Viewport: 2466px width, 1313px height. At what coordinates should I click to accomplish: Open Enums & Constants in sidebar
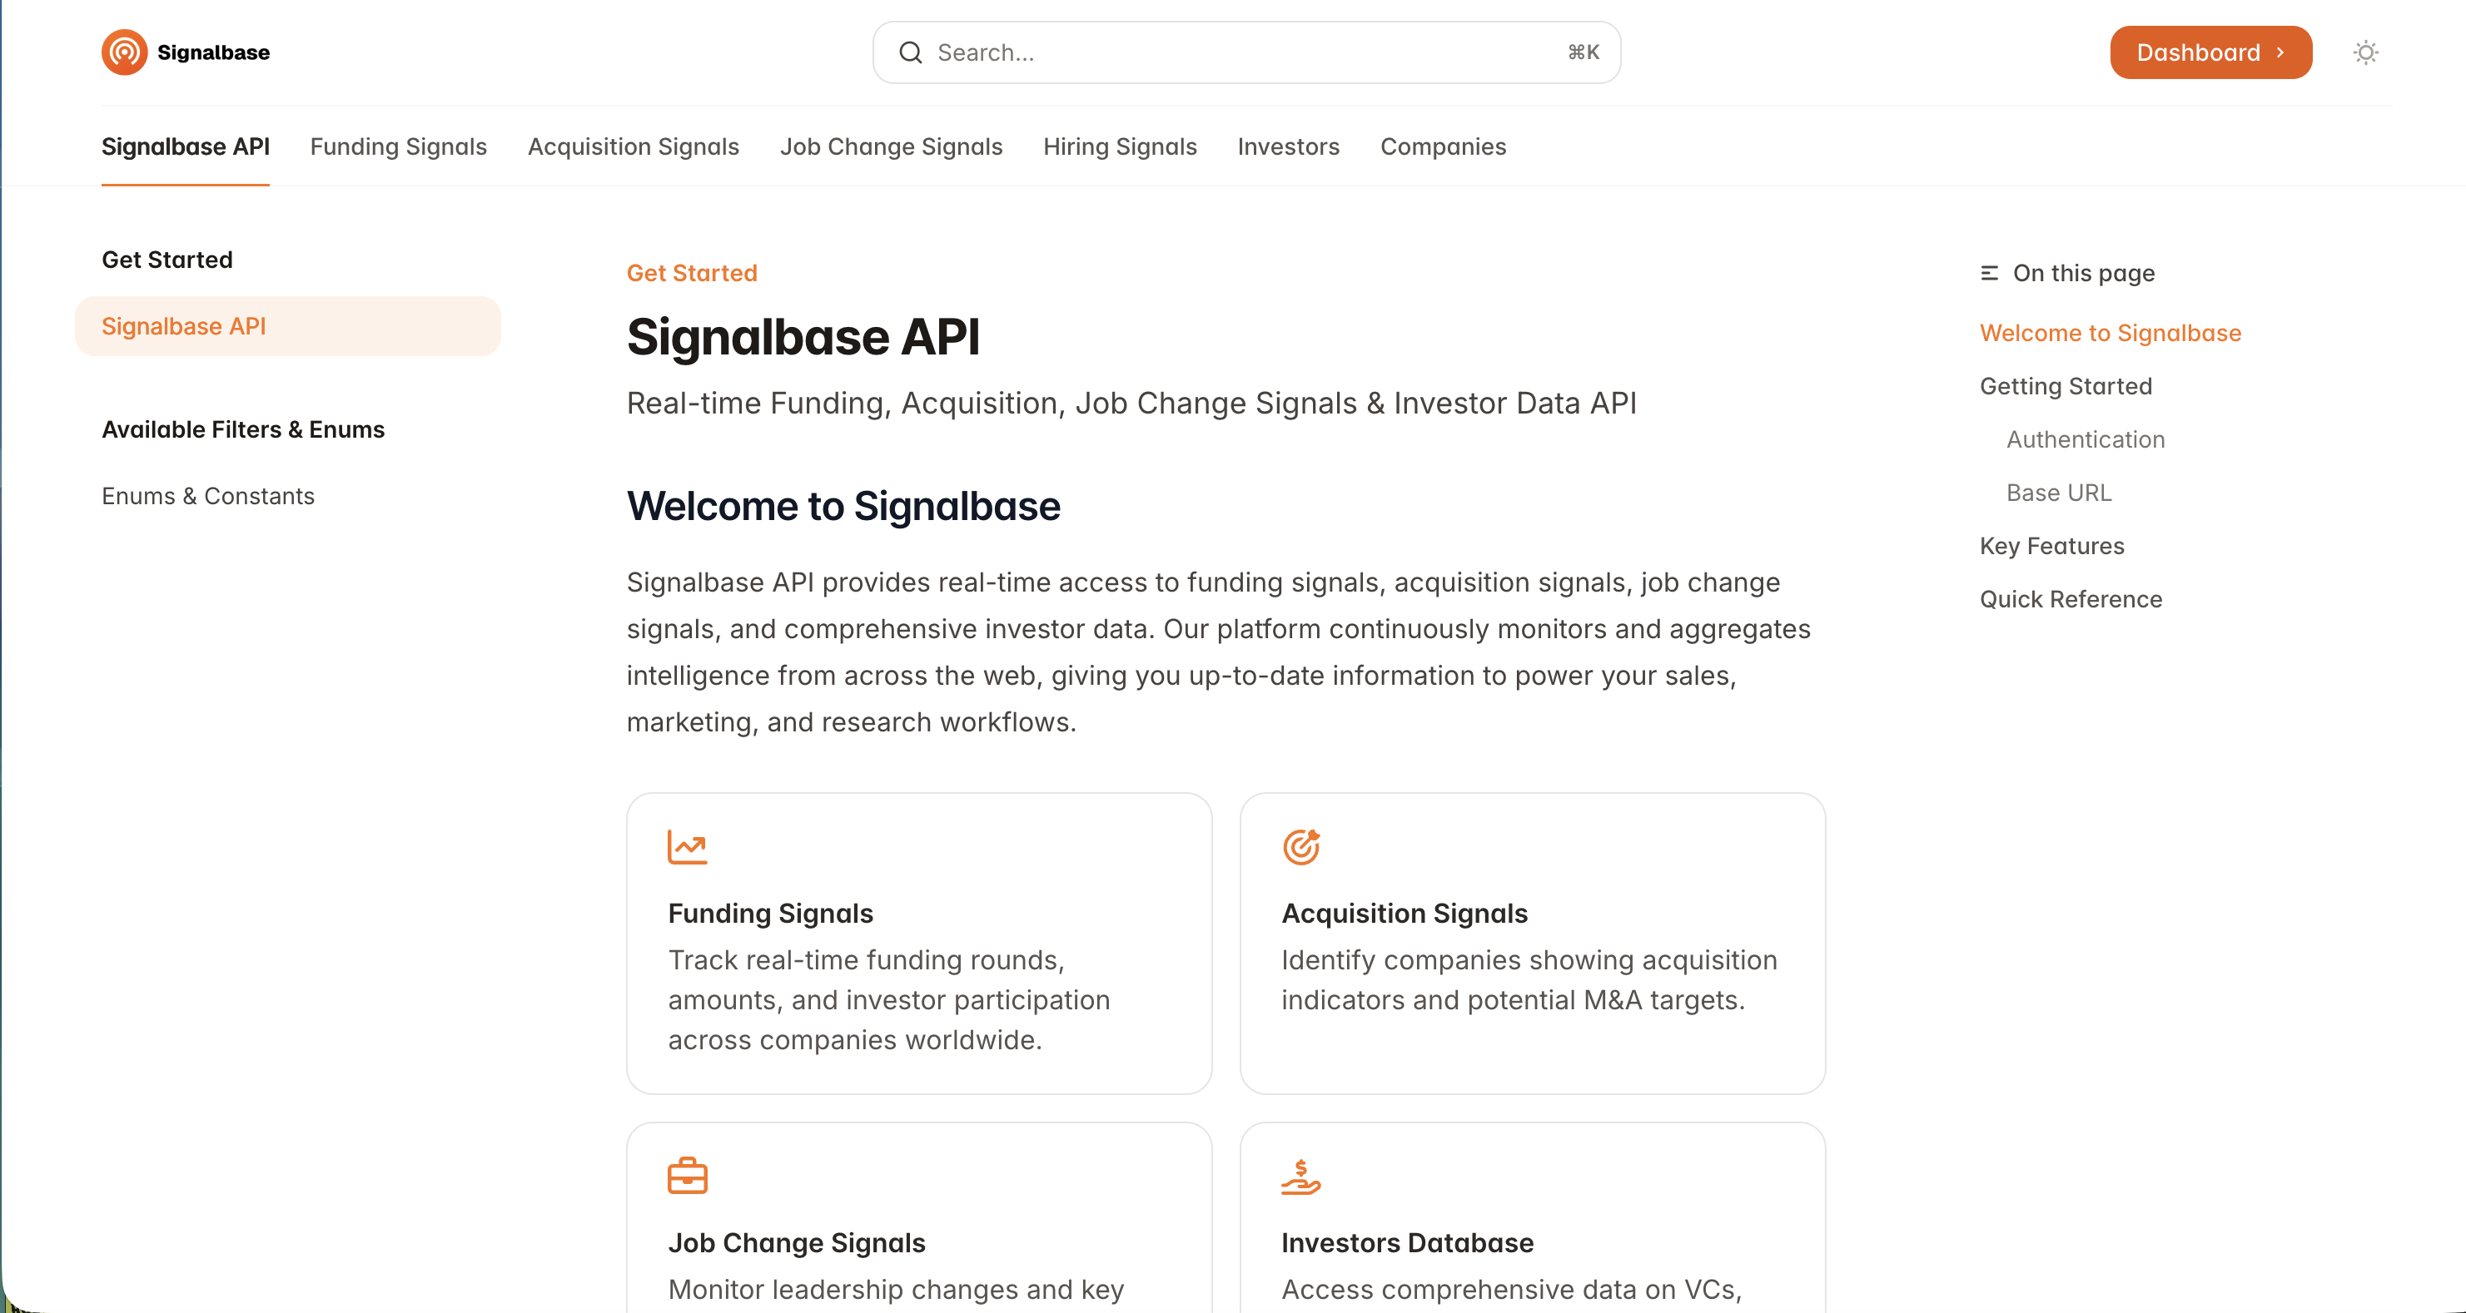pos(208,496)
